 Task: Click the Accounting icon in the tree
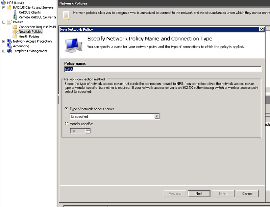pyautogui.click(x=9, y=46)
